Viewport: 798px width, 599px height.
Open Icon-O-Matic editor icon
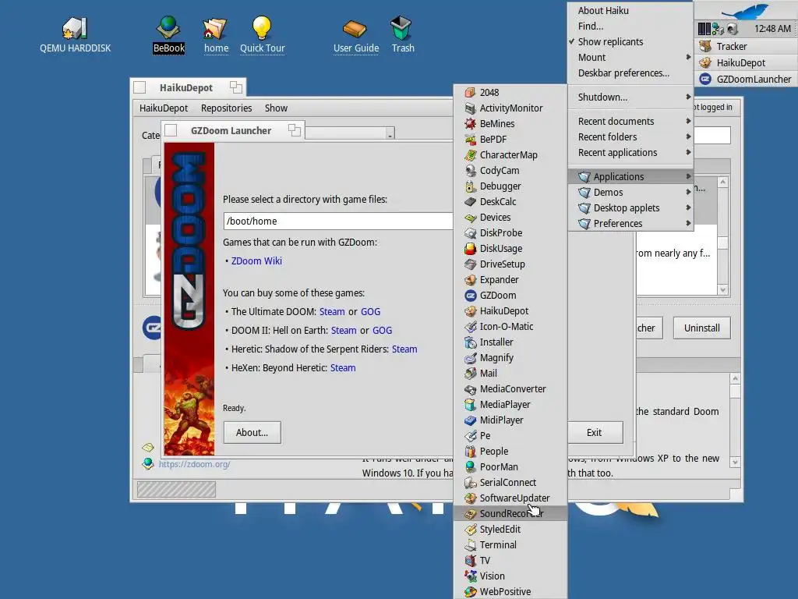click(470, 327)
